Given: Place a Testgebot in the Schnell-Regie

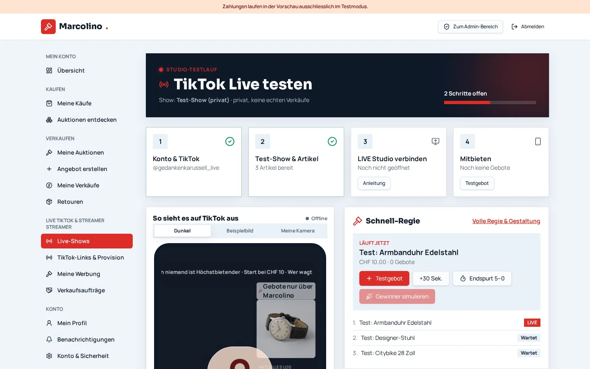Looking at the screenshot, I should tap(384, 278).
